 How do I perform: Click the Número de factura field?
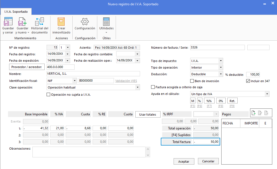[x=217, y=47]
